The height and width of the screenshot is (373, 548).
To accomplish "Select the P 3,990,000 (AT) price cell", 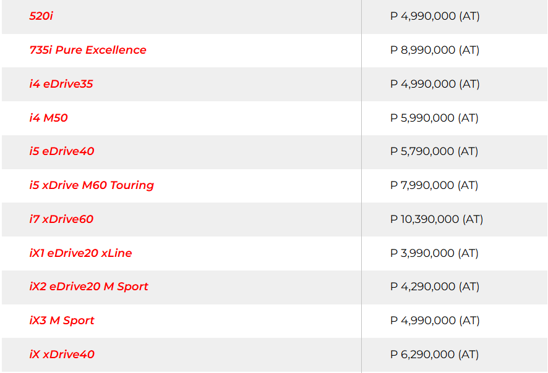I will pos(434,253).
